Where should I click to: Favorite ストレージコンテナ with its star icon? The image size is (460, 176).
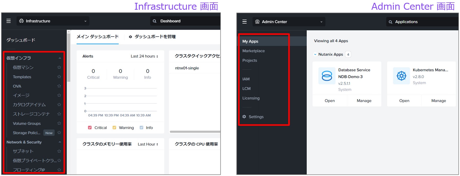tap(59, 114)
